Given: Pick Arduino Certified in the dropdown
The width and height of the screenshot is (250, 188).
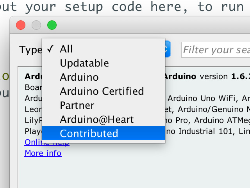Looking at the screenshot, I should (102, 91).
